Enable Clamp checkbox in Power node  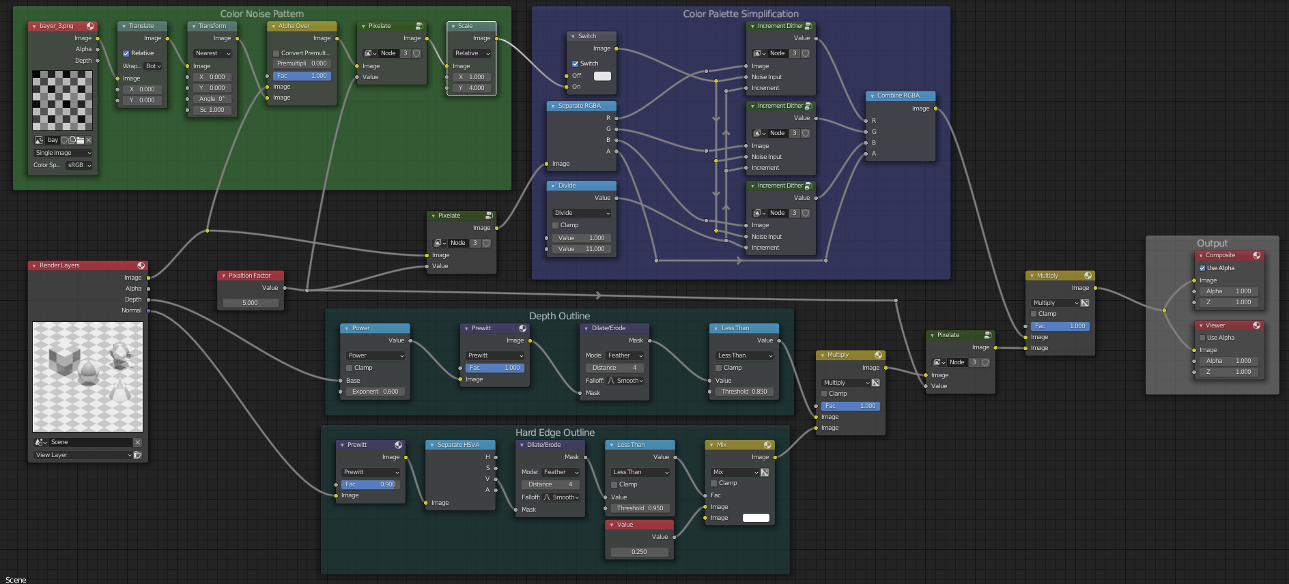350,368
